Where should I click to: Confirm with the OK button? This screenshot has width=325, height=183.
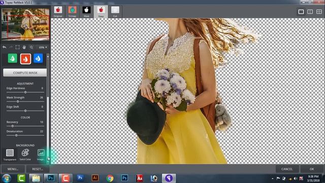pyautogui.click(x=312, y=169)
